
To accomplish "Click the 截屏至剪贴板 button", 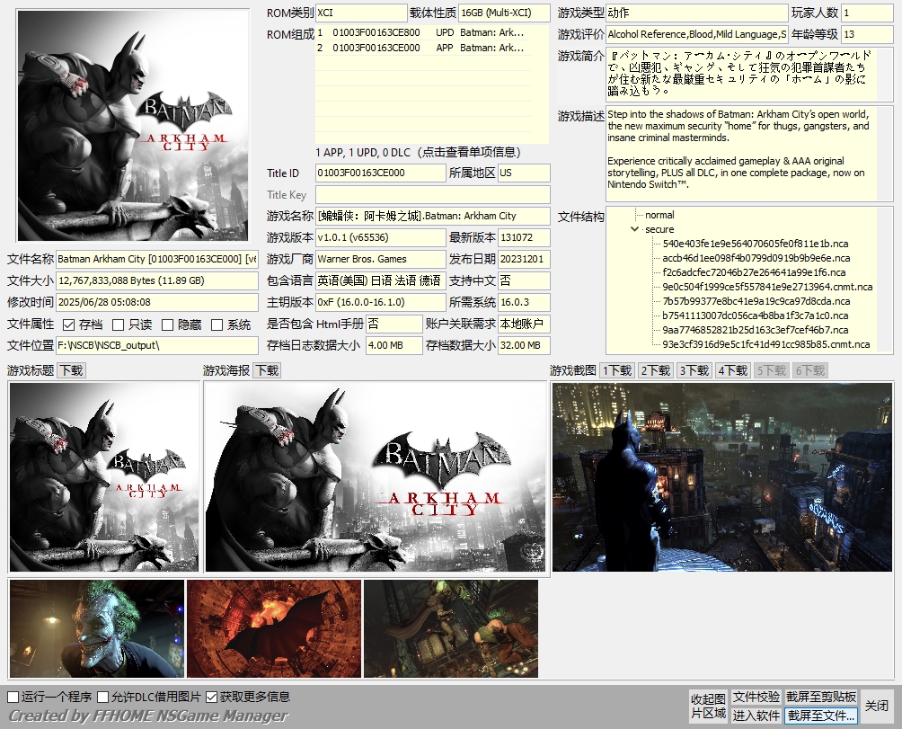I will pyautogui.click(x=821, y=698).
